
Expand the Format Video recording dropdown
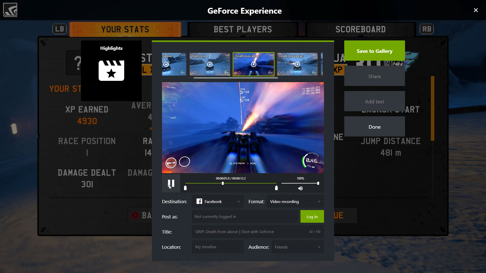[295, 201]
